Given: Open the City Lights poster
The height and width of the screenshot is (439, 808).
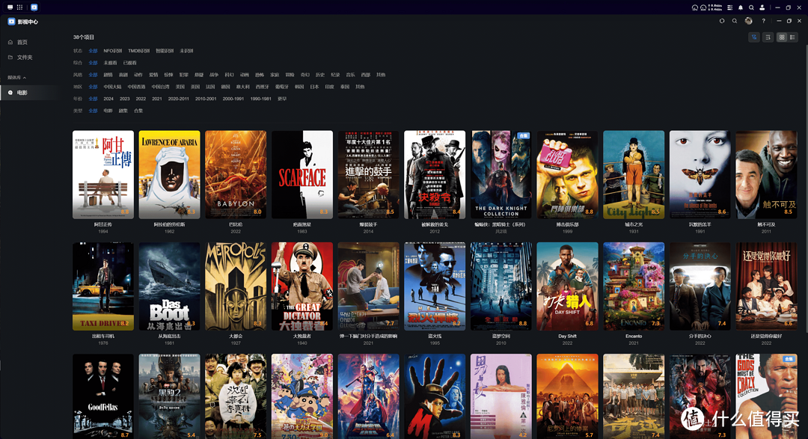Looking at the screenshot, I should pyautogui.click(x=634, y=175).
